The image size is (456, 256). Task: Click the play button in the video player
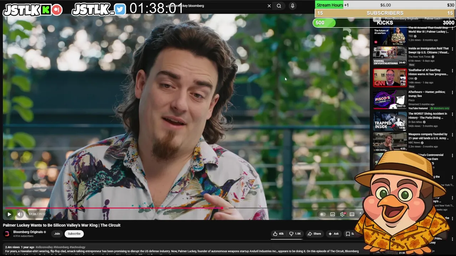pos(9,214)
